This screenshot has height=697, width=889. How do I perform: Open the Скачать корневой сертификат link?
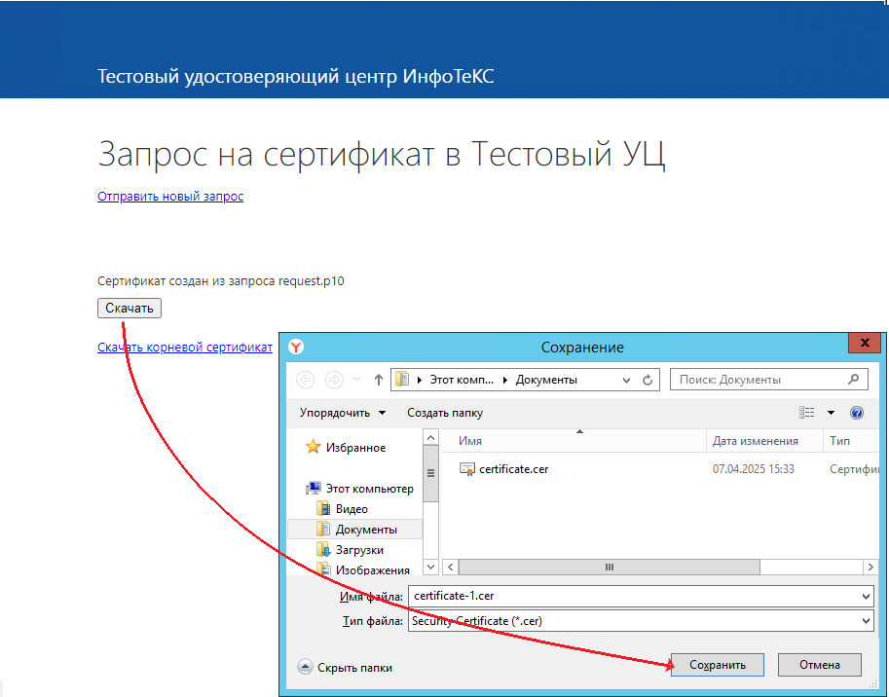click(x=185, y=347)
